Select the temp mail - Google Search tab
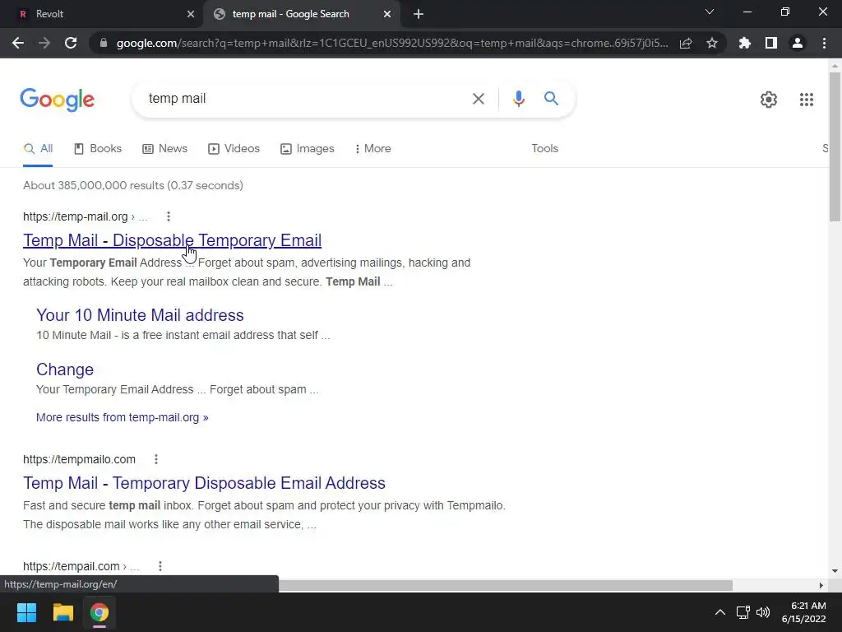 pos(301,14)
